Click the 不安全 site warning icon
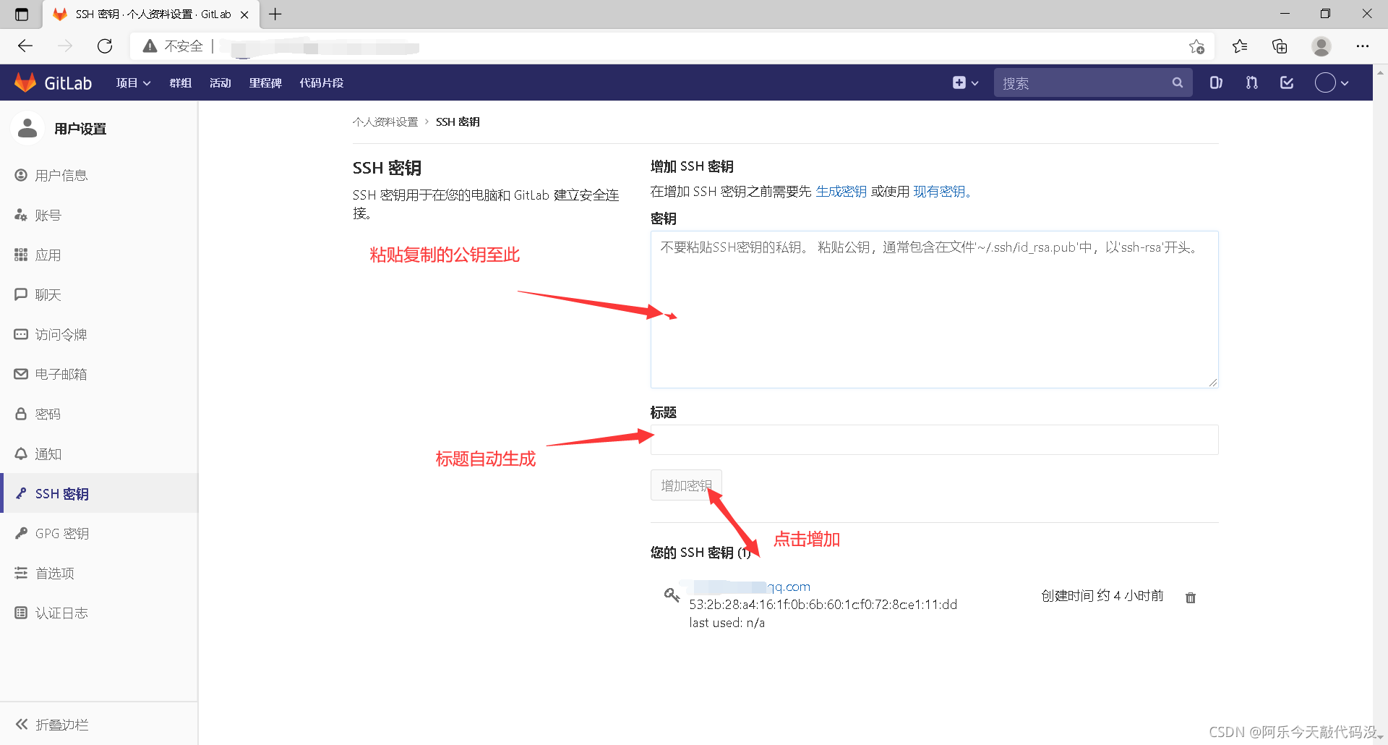The image size is (1388, 745). pos(150,46)
